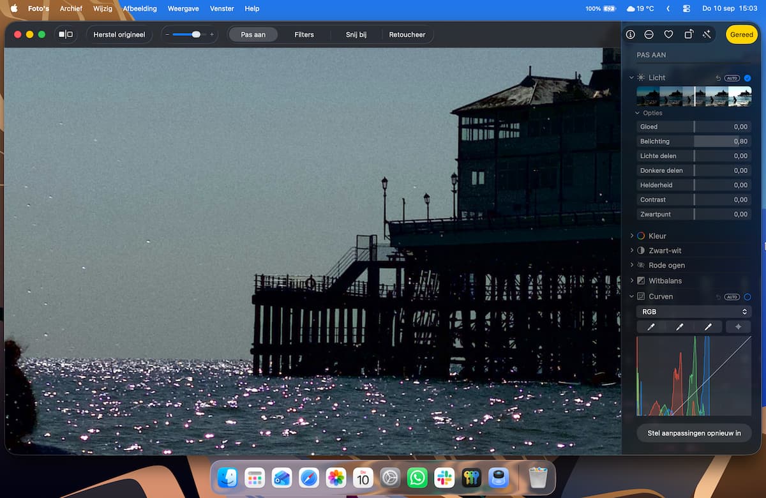Image resolution: width=766 pixels, height=498 pixels.
Task: Undo the Licht adjustment with the revert arrow
Action: (718, 78)
